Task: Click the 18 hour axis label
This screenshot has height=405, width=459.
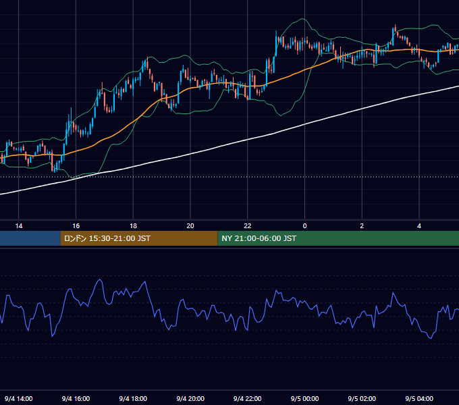Action: (x=133, y=226)
